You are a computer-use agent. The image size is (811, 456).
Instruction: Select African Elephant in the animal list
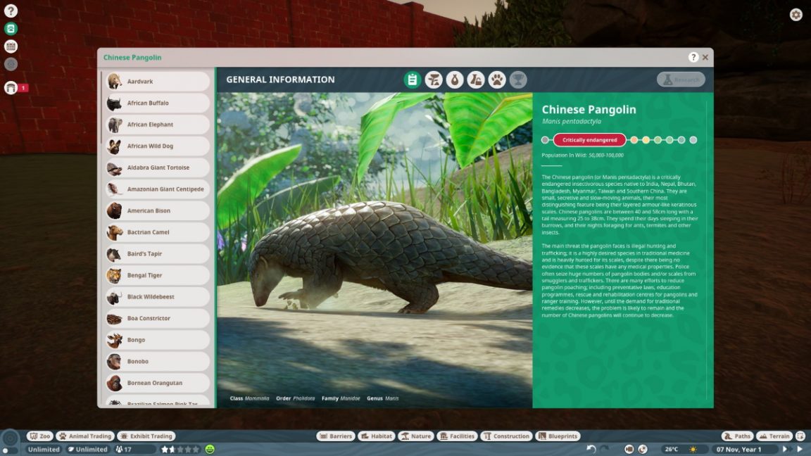coord(157,125)
